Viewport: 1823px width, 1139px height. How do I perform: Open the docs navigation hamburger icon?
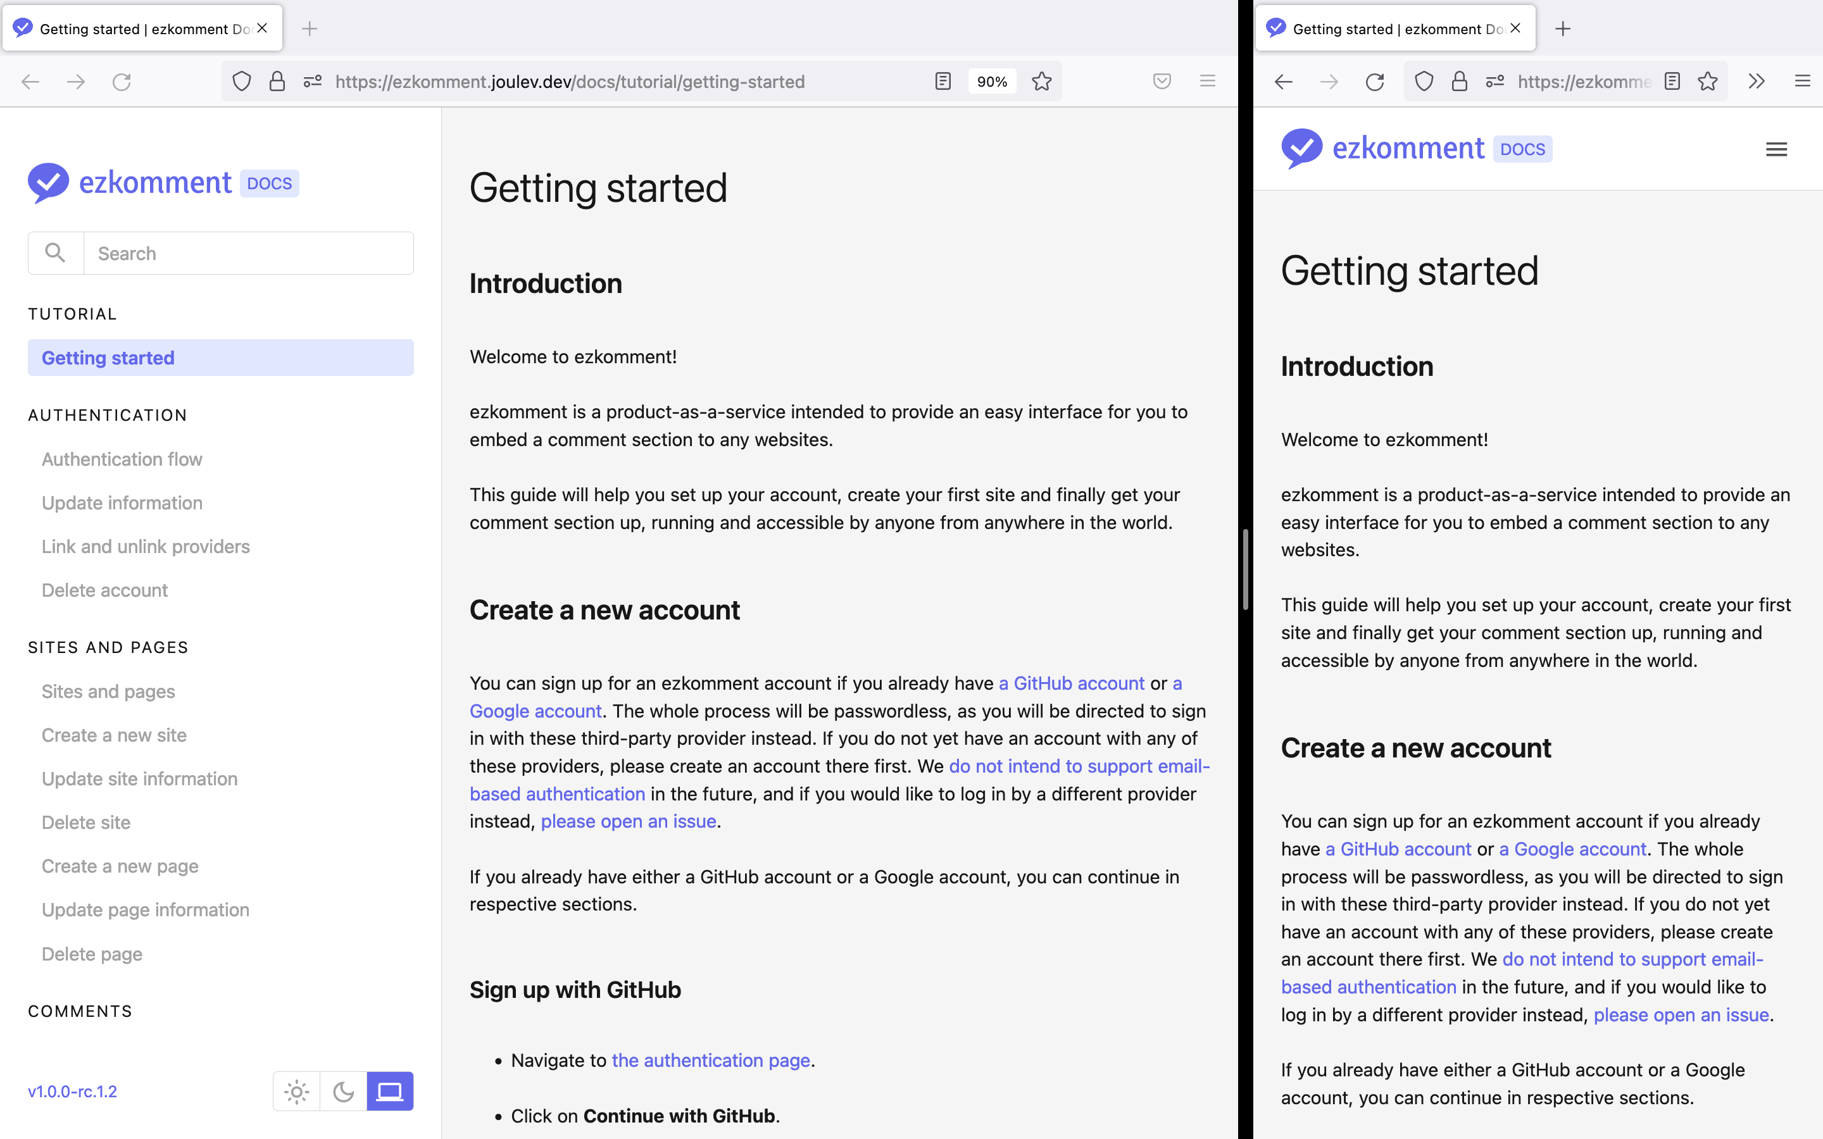coord(1776,149)
